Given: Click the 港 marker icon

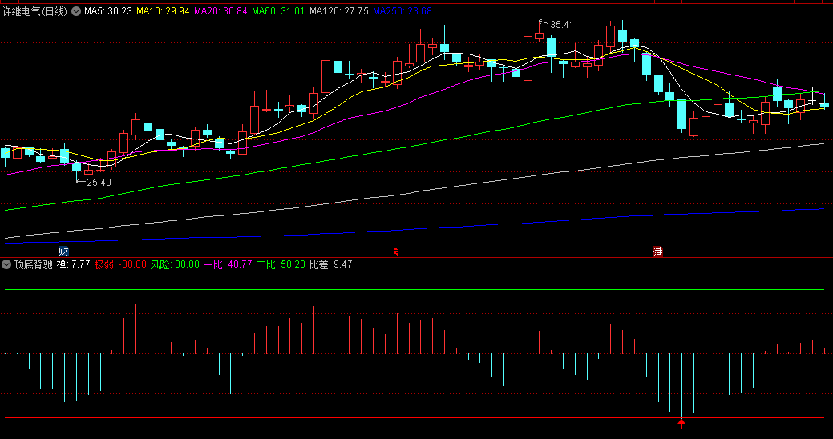Looking at the screenshot, I should 657,252.
